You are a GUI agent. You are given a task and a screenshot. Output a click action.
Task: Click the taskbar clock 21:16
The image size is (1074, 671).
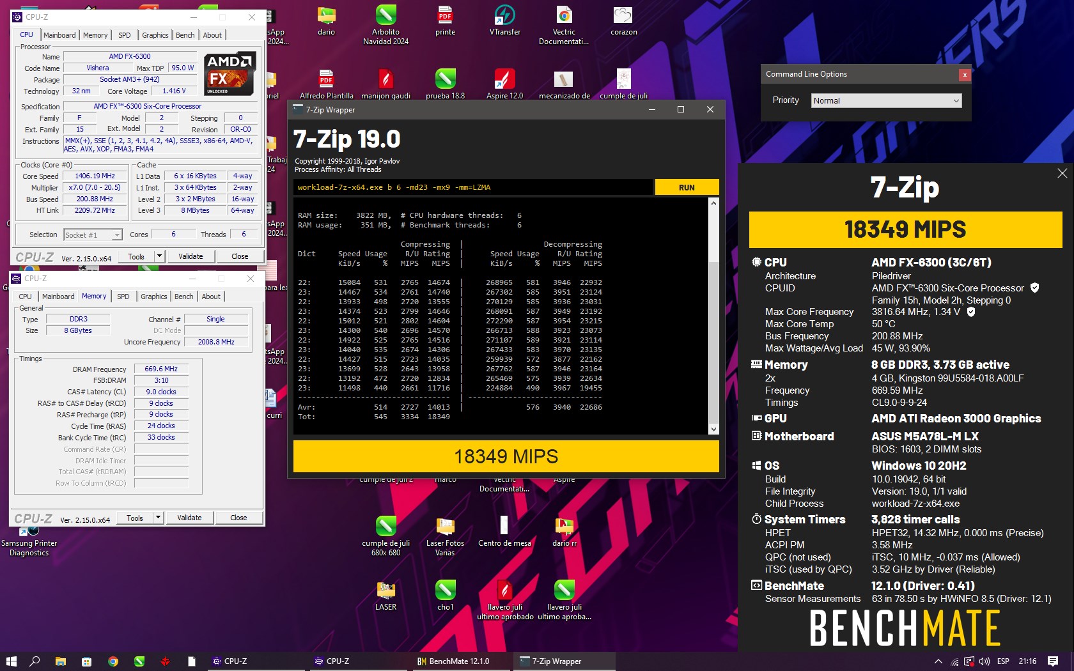1027,661
